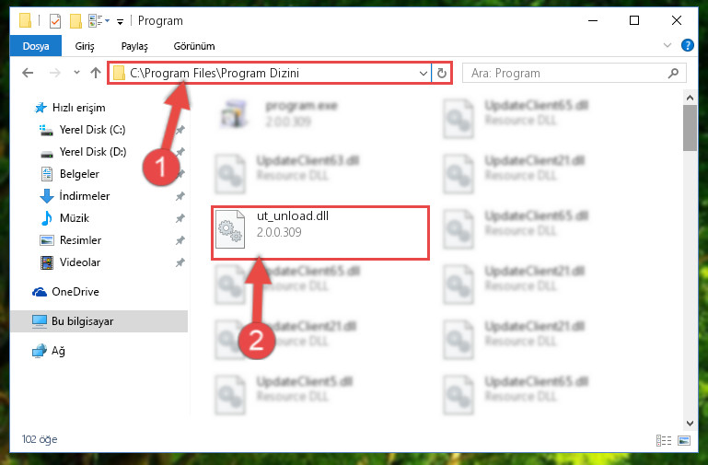
Task: Switch to the Görünüm tab
Action: (x=194, y=46)
